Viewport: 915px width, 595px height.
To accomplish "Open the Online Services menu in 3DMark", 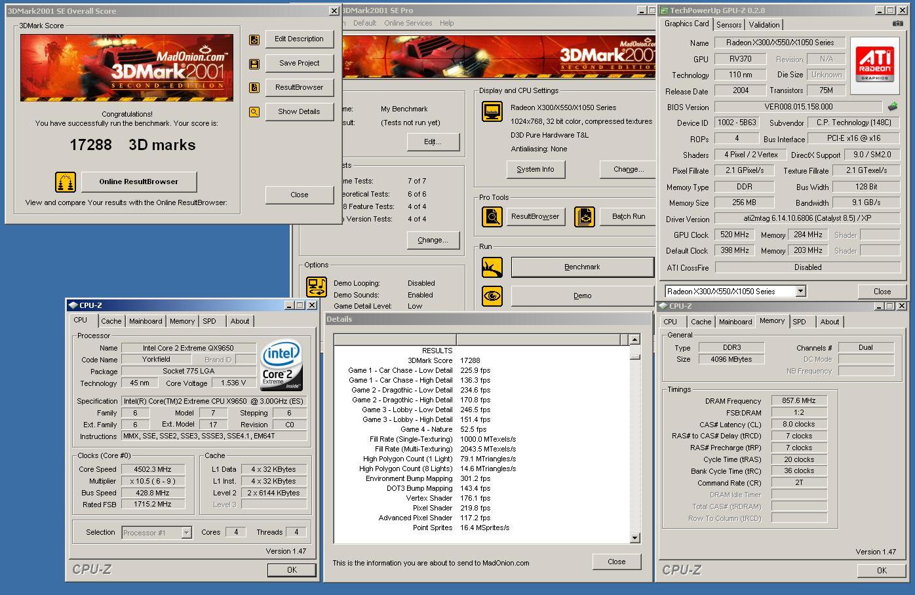I will click(x=408, y=23).
